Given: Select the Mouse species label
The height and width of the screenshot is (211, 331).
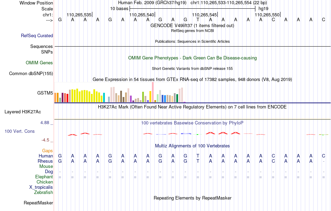Looking at the screenshot, I should tap(46, 167).
